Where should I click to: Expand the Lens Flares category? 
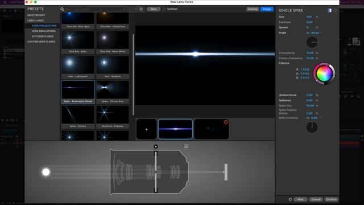(x=35, y=20)
